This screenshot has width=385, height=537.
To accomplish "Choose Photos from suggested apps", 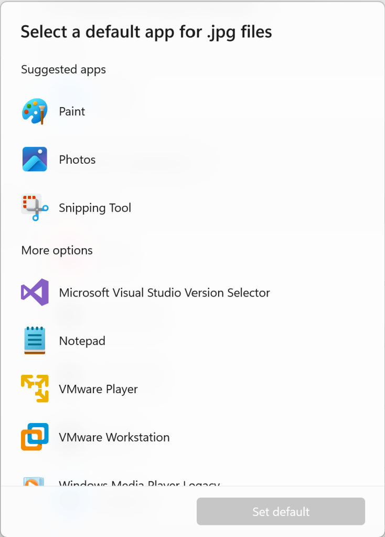I will (192, 159).
